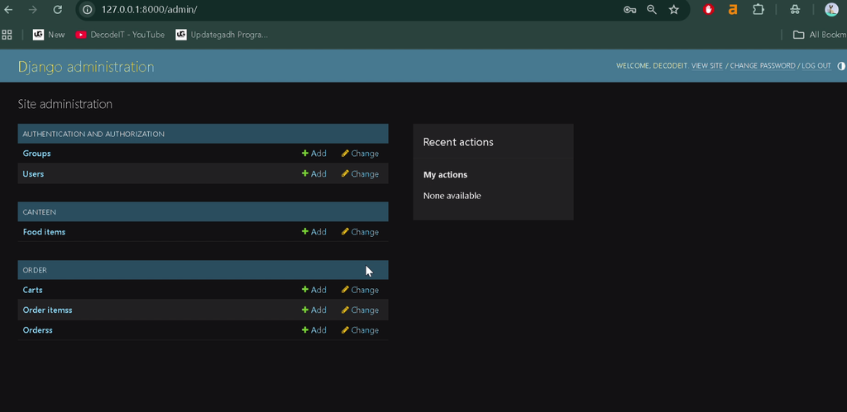Open the apps grid in bookmarks bar
This screenshot has height=412, width=847.
(7, 35)
